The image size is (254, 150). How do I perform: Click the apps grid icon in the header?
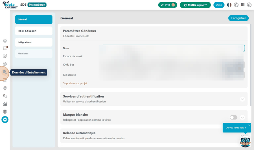(x=243, y=5)
